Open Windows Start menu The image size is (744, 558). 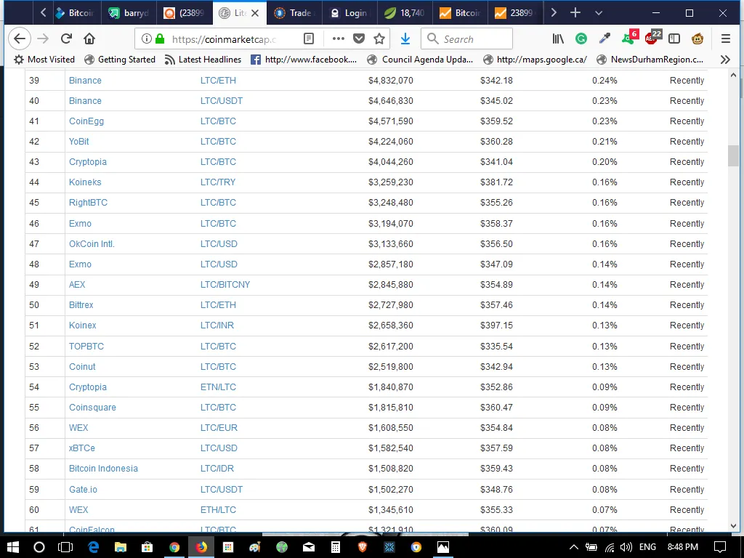[x=13, y=547]
